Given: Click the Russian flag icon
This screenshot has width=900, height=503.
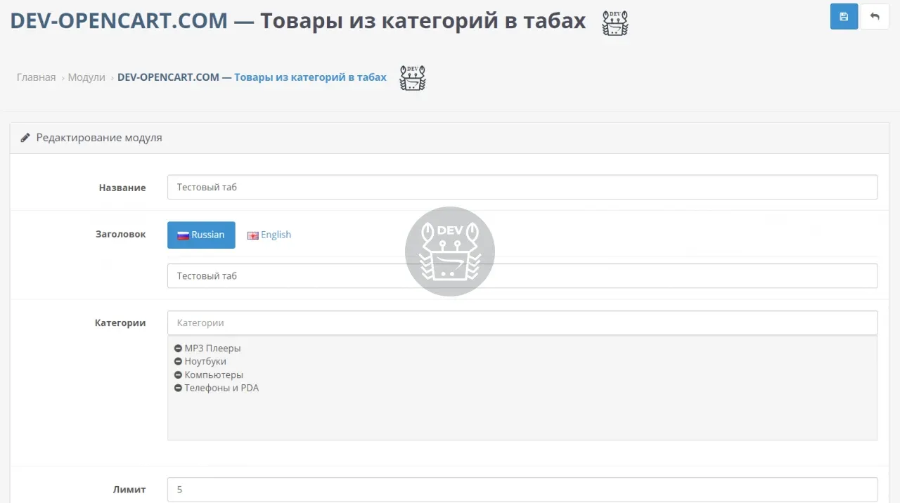Looking at the screenshot, I should (x=184, y=235).
